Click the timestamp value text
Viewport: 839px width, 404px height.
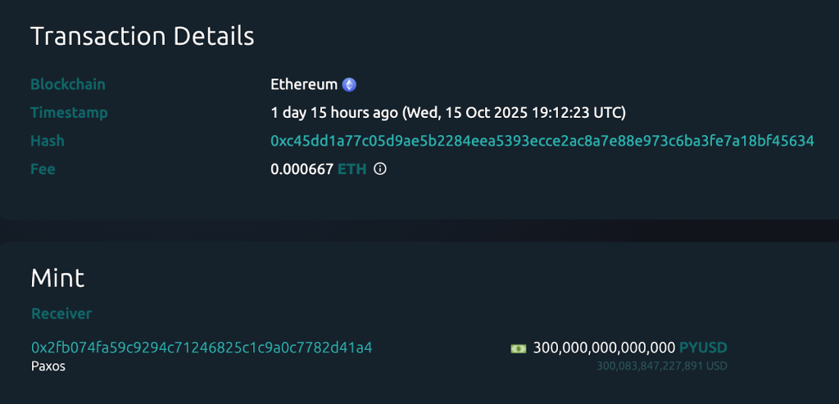[448, 112]
